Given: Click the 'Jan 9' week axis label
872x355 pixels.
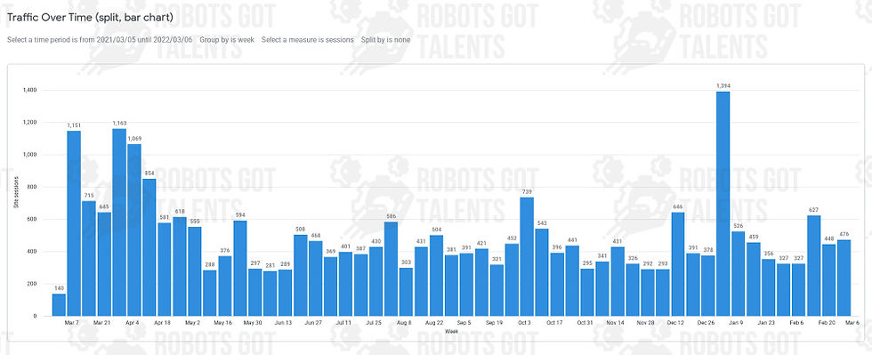Looking at the screenshot, I should [x=736, y=323].
